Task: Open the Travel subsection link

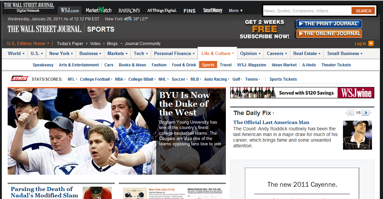Action: click(226, 65)
